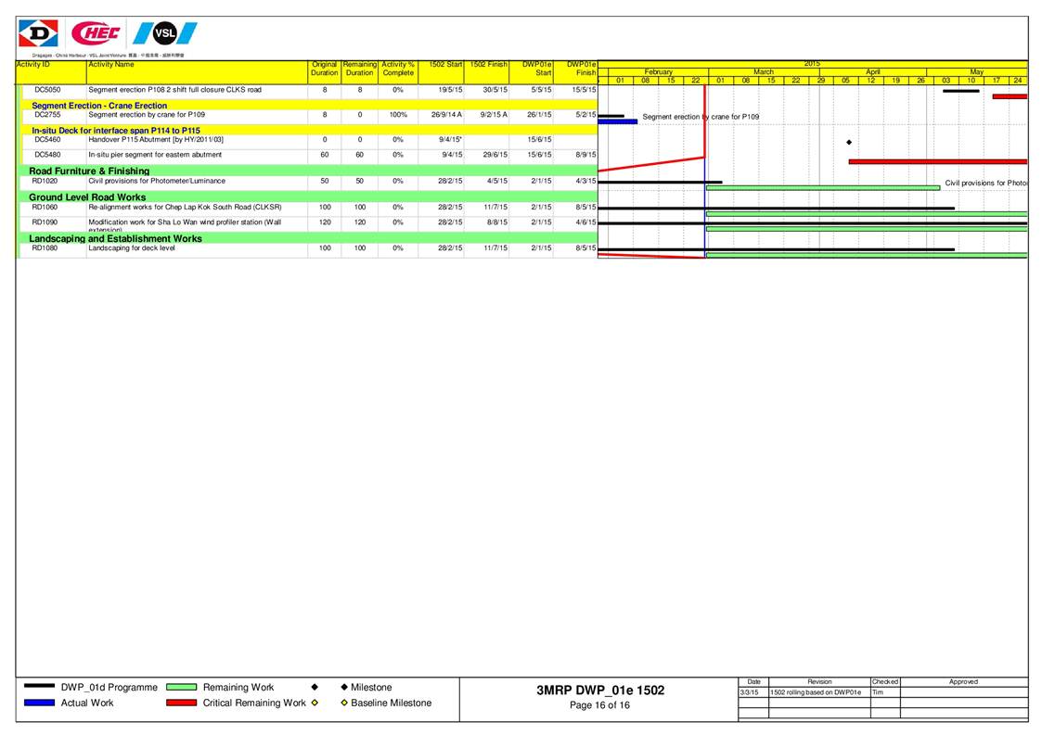
Task: Click the '29/6/15' finish date for DC5480
Action: click(495, 155)
